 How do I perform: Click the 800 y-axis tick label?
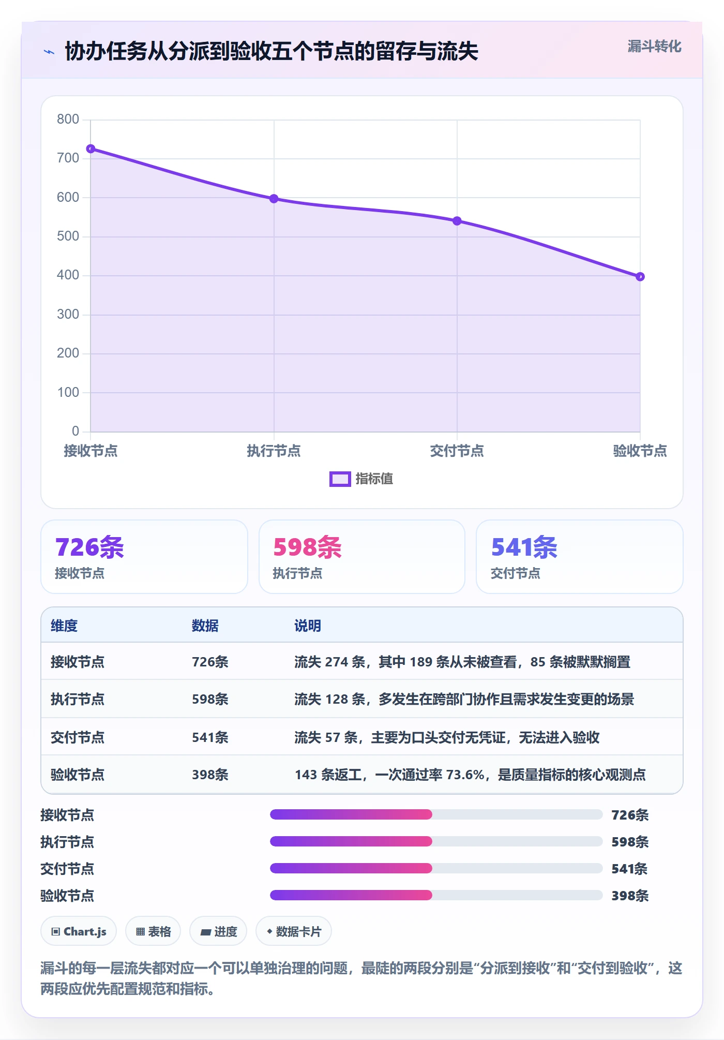coord(68,120)
